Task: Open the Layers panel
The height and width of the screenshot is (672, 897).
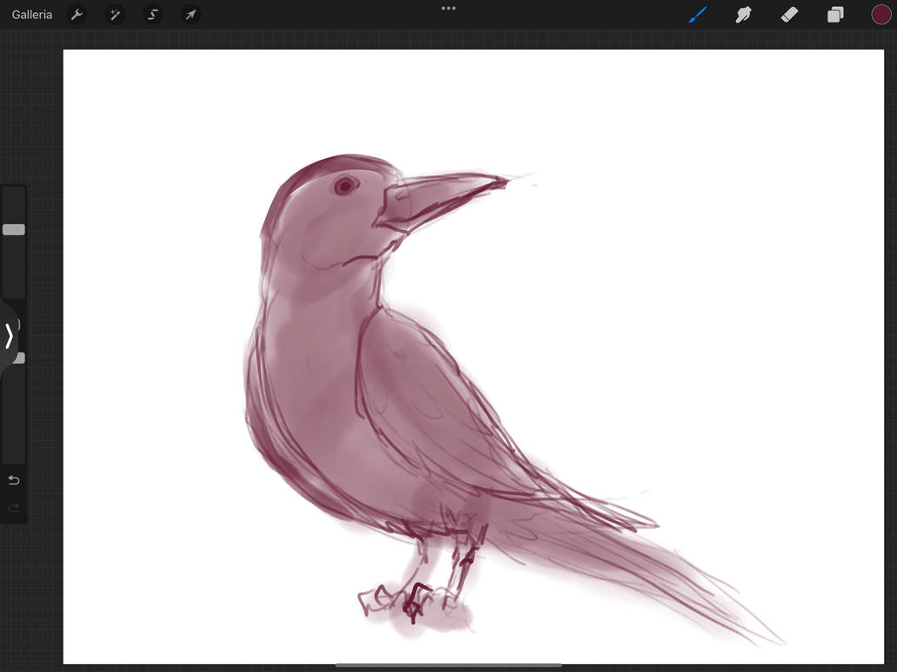Action: click(x=834, y=14)
